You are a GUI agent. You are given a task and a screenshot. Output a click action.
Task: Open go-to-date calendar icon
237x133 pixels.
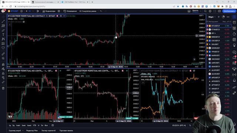pos(53,126)
